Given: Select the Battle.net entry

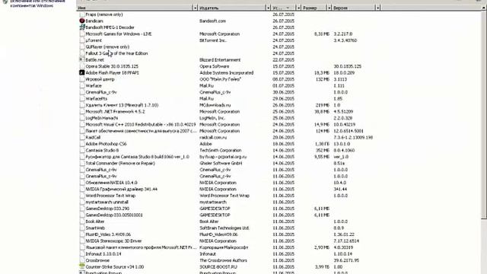Looking at the screenshot, I should tap(94, 59).
